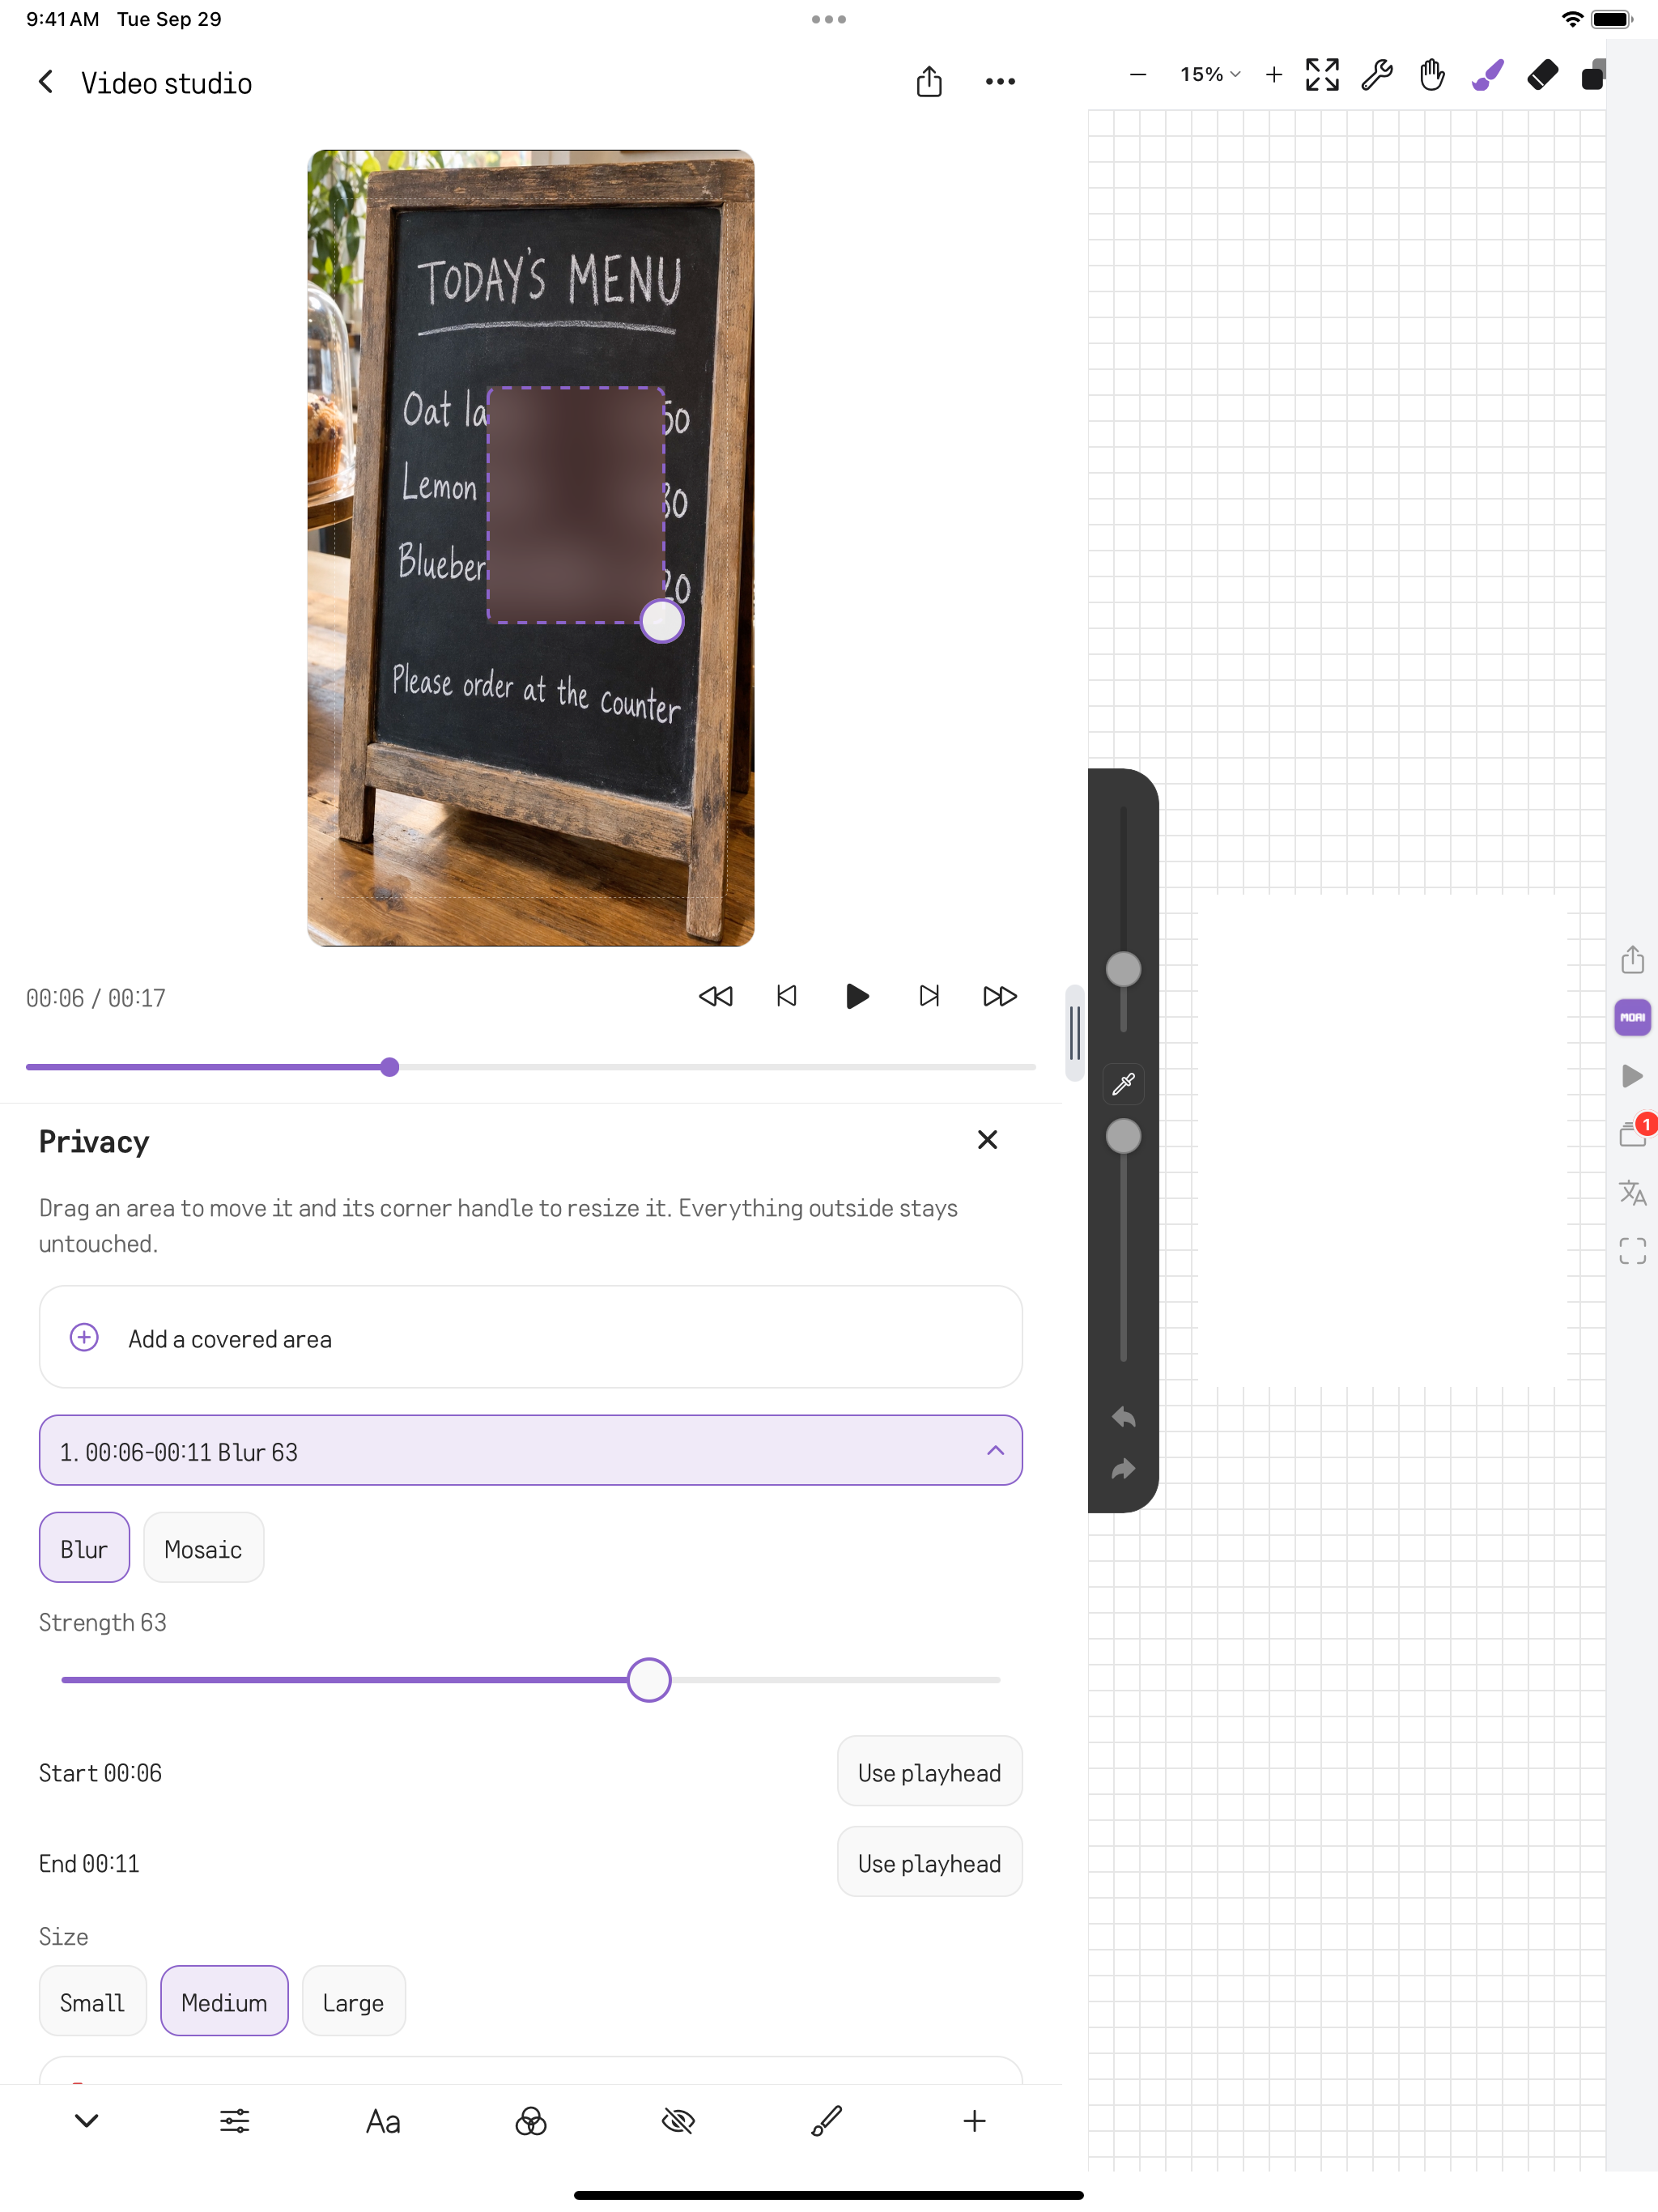Screen dimensions: 1658x2212
Task: Go back from Video studio
Action: click(x=46, y=82)
